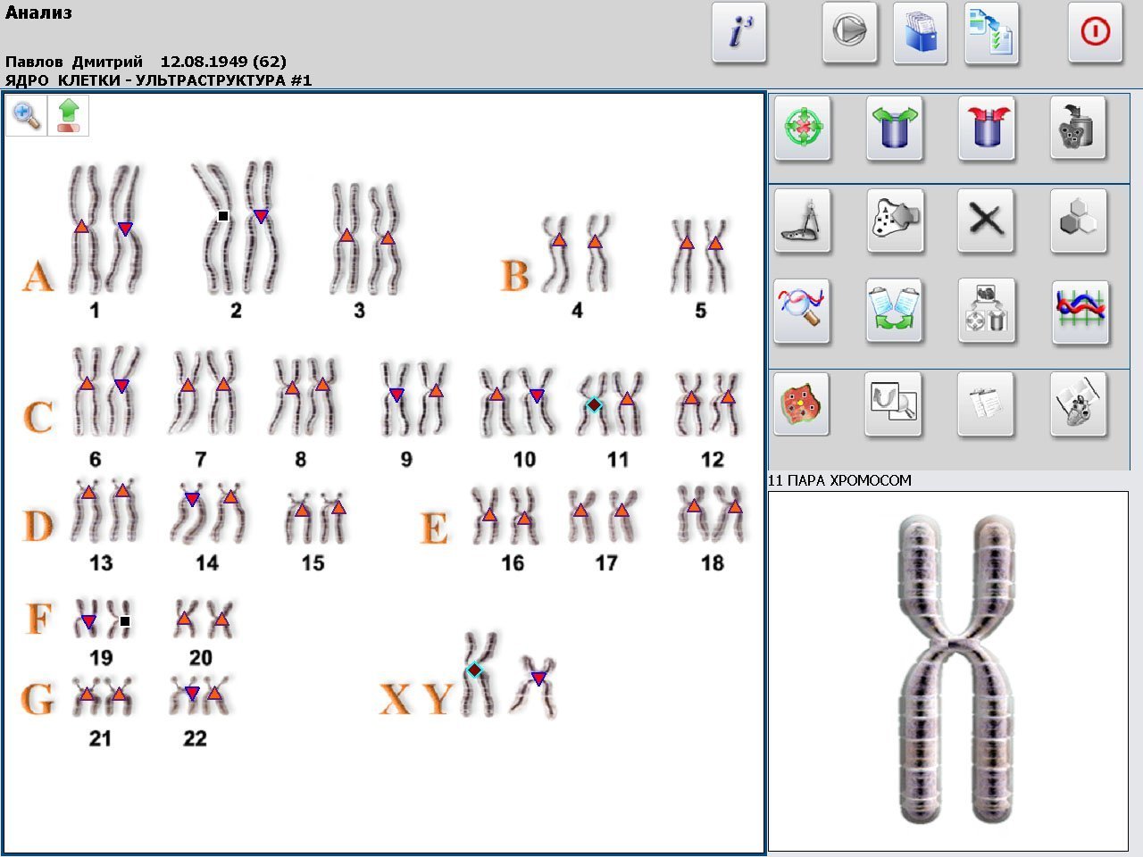Image resolution: width=1143 pixels, height=857 pixels.
Task: Click the magnifier over curves icon
Action: [x=802, y=311]
